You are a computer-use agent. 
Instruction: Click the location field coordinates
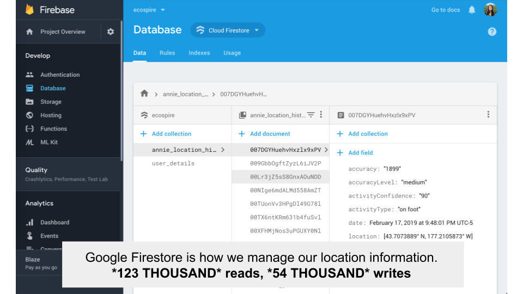428,236
